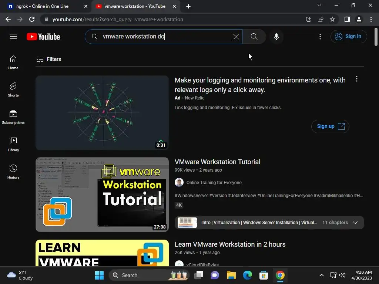Viewport: 379px width, 284px height.
Task: Toggle the browser side panel
Action: point(347,19)
